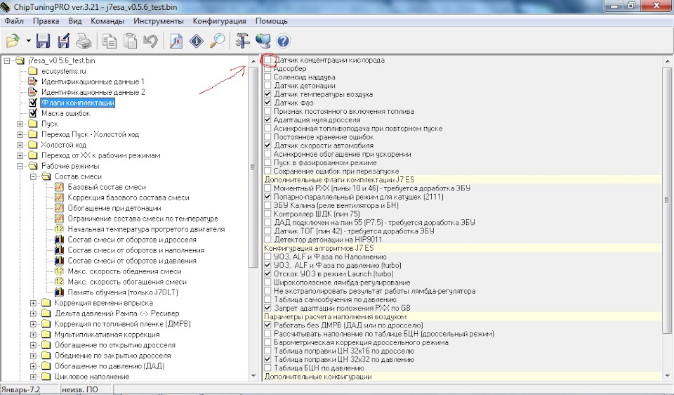
Task: Click the magnifying glass search icon
Action: pyautogui.click(x=218, y=41)
